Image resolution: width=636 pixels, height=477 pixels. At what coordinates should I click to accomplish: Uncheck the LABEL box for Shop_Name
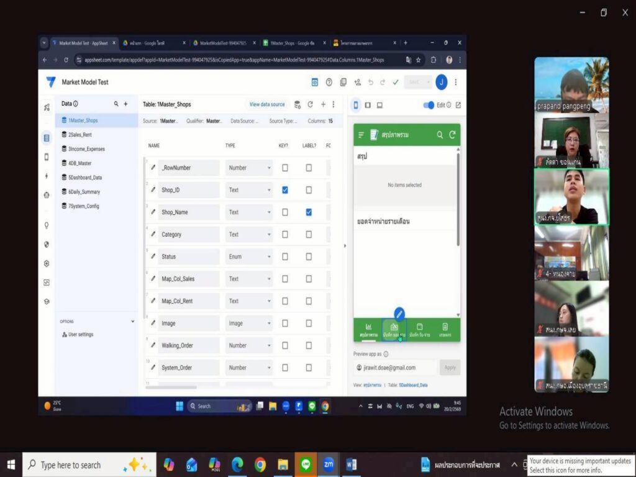(309, 212)
